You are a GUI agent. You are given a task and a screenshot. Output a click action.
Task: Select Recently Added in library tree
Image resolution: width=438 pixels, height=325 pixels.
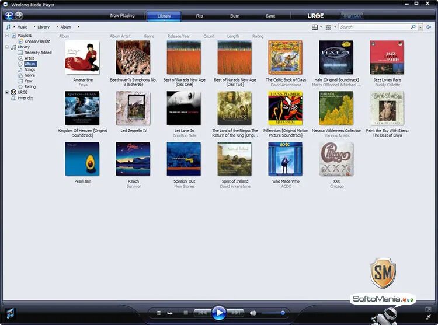coord(38,53)
